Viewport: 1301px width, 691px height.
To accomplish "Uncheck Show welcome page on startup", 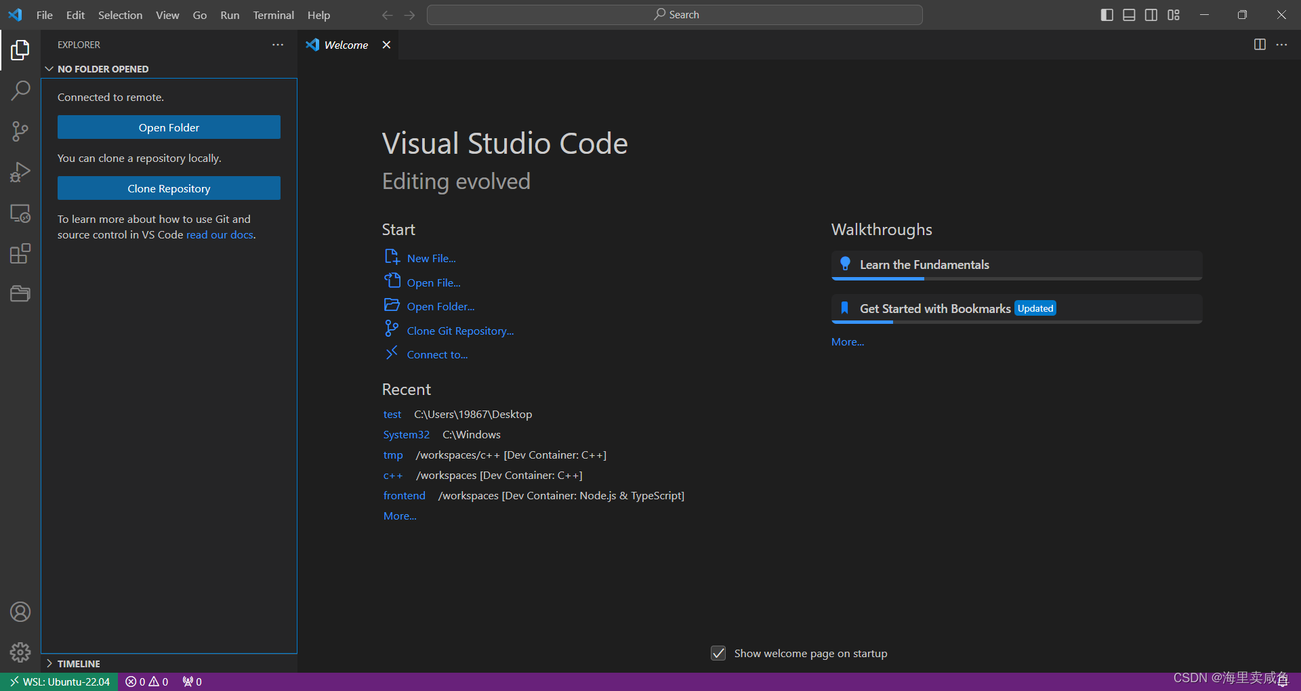I will tap(718, 653).
